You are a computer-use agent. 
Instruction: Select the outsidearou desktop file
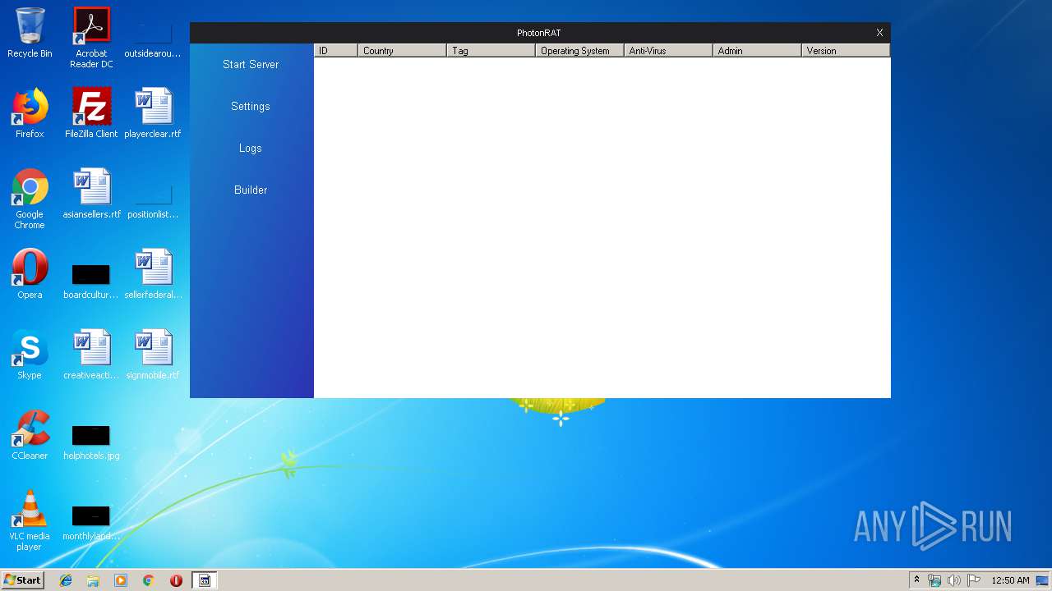point(153,39)
